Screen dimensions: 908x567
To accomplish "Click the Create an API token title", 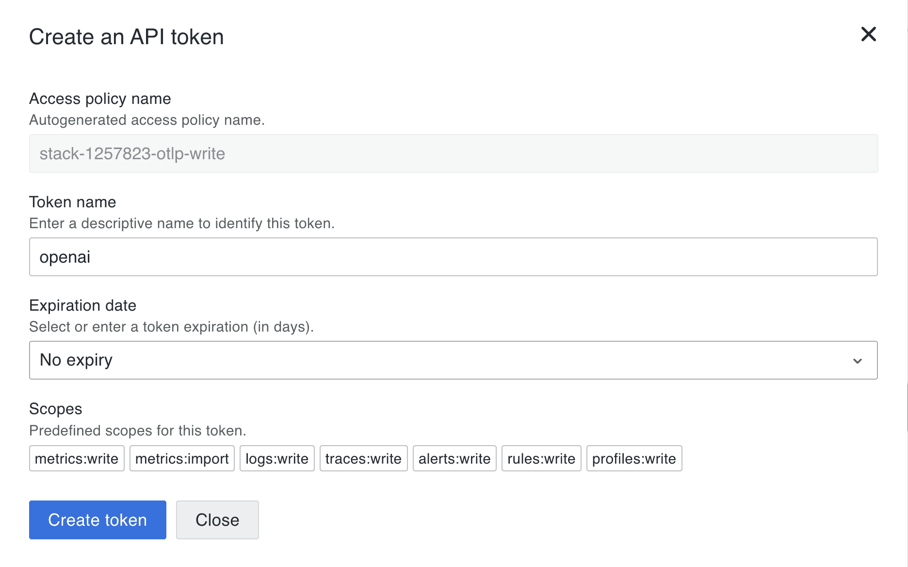I will pos(127,36).
